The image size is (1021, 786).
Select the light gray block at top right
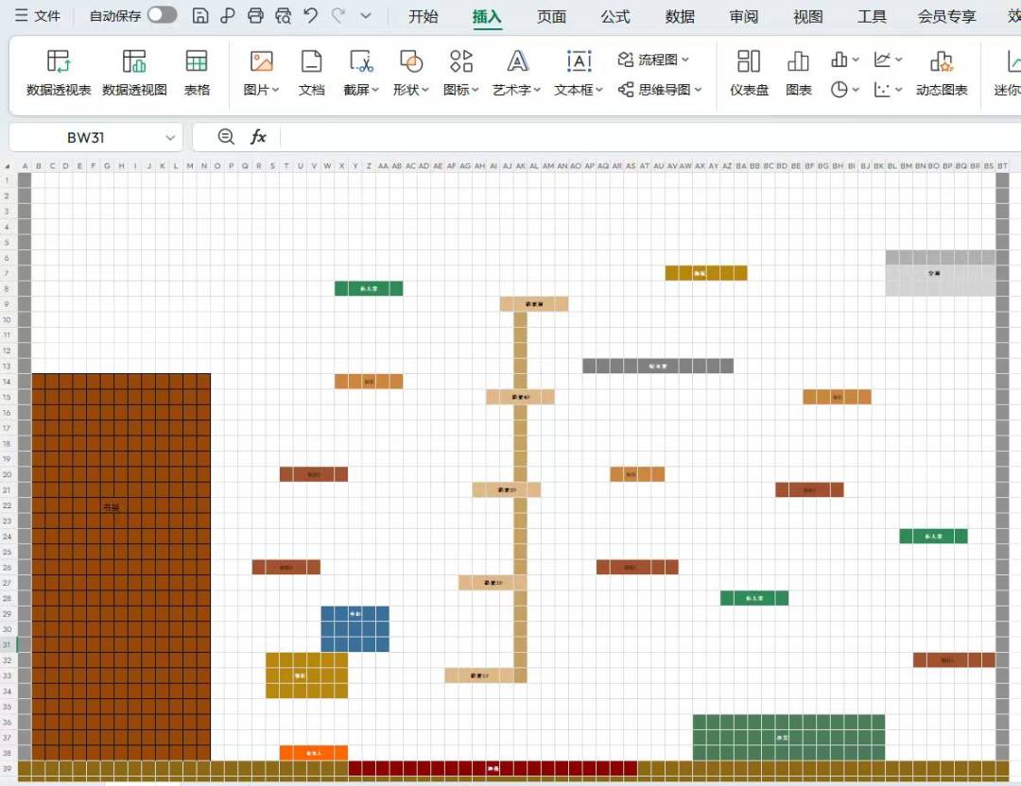point(941,273)
